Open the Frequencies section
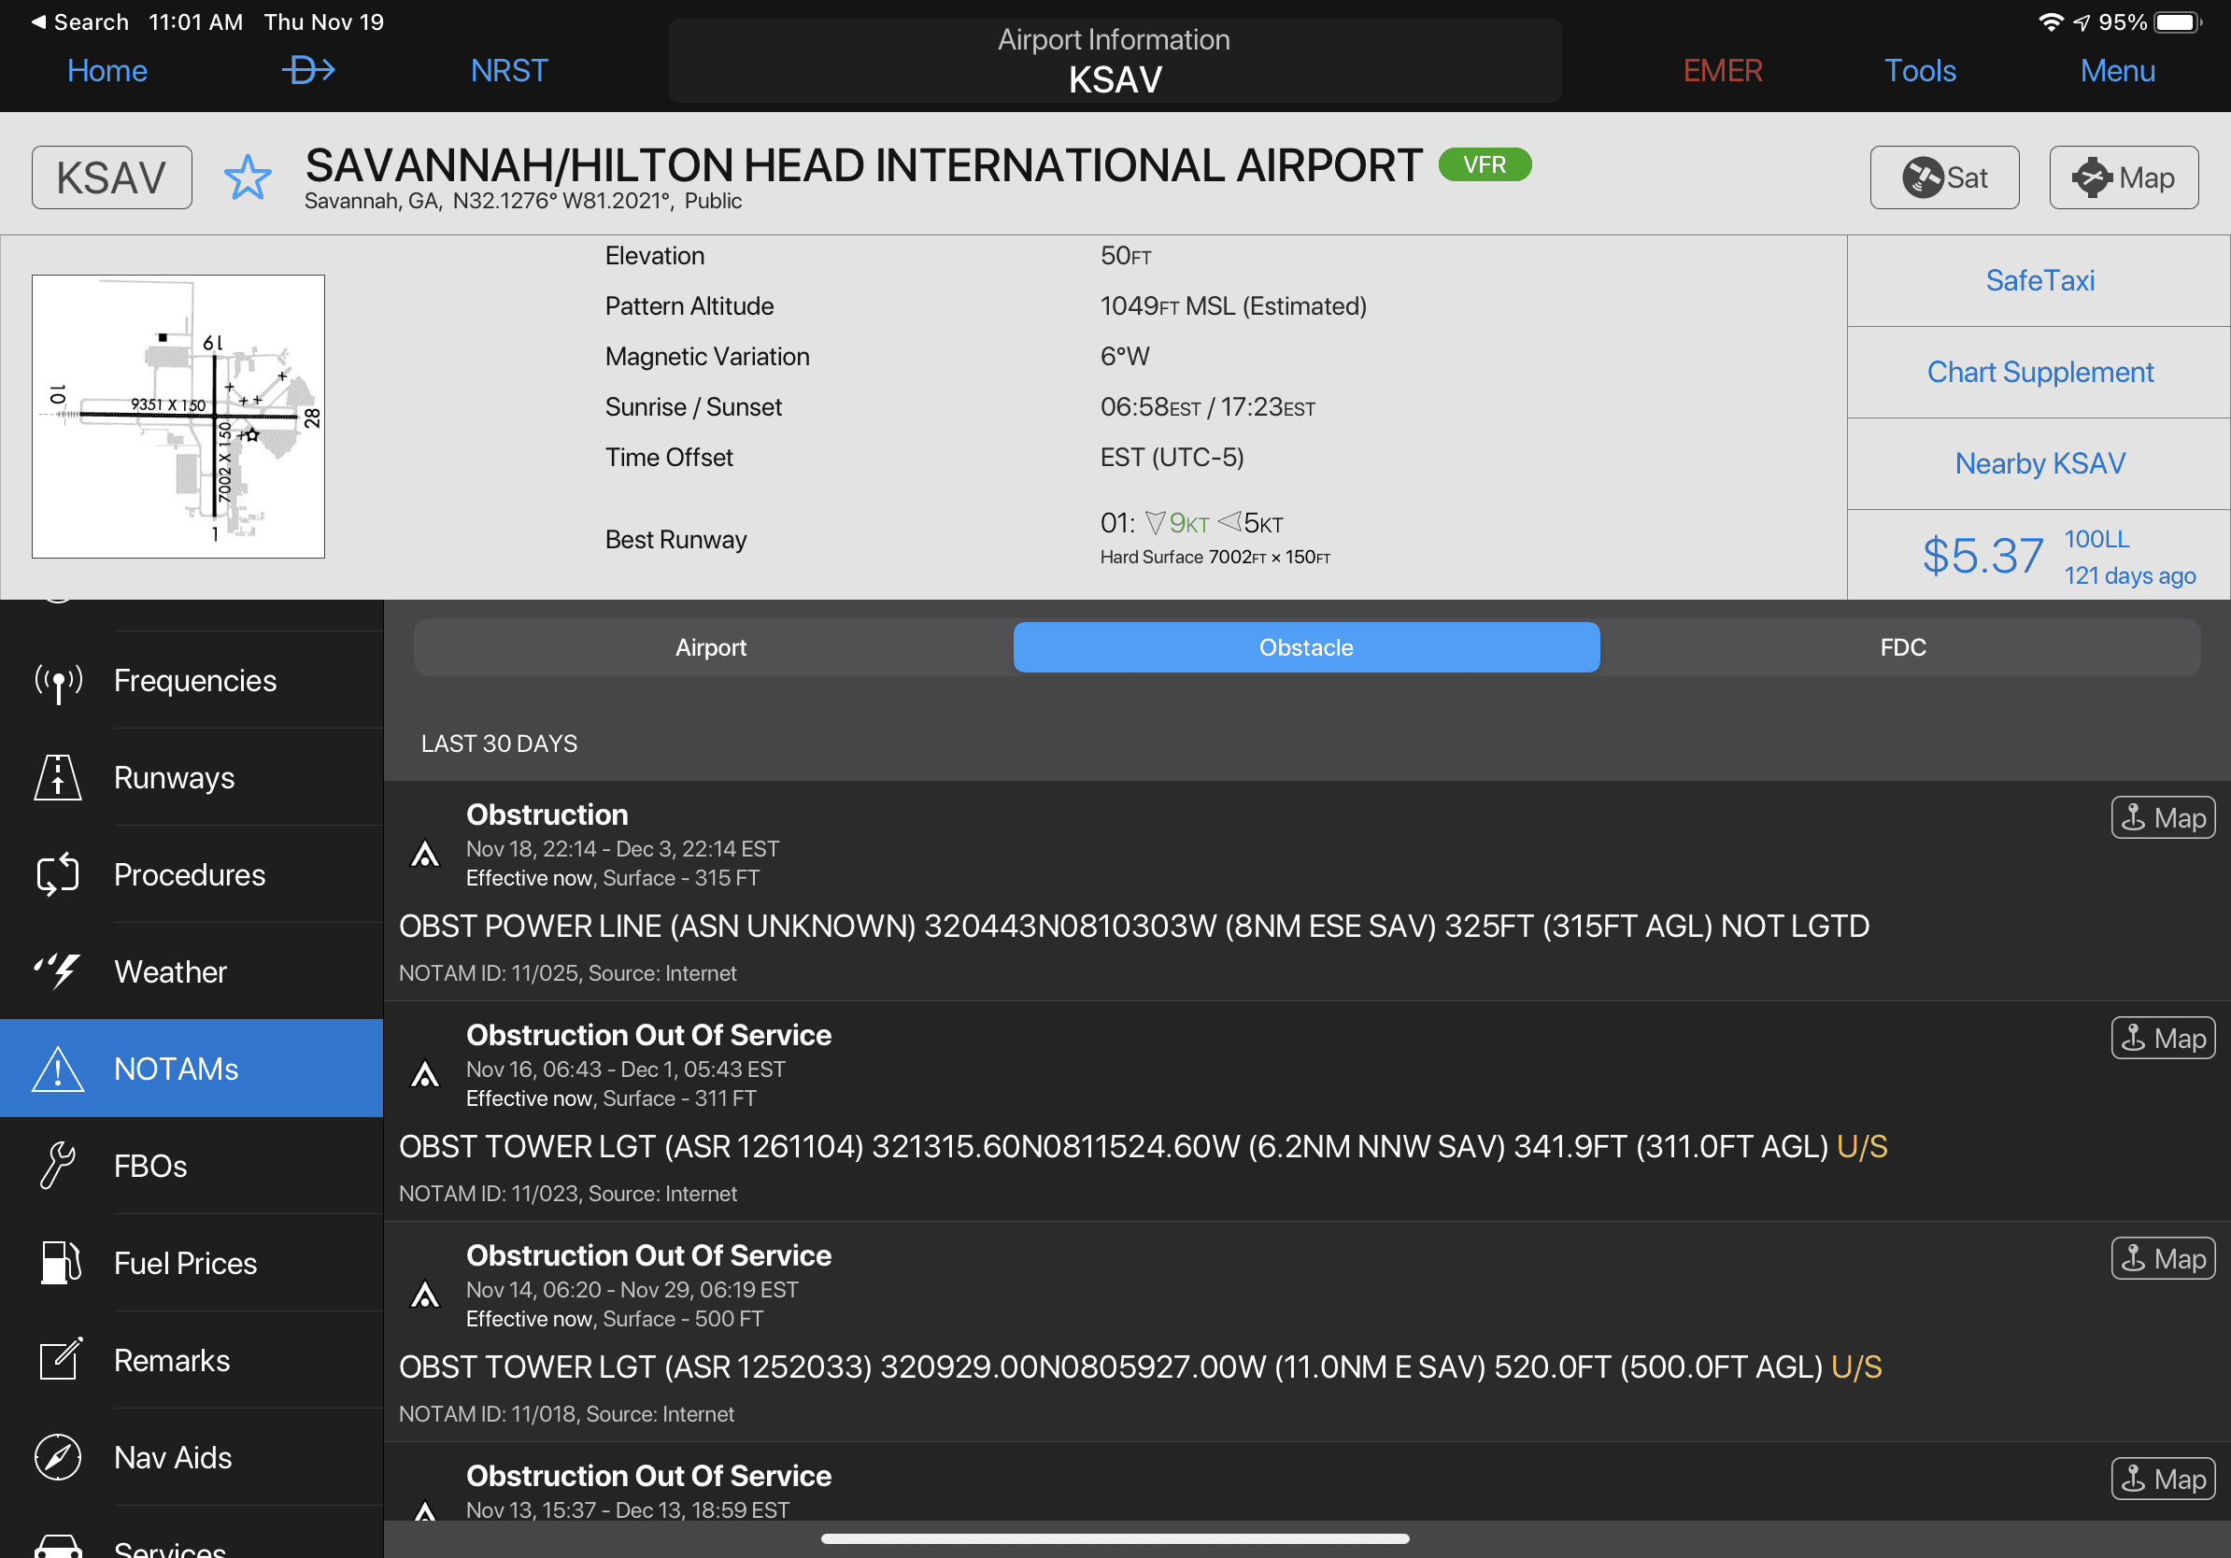The image size is (2231, 1558). point(192,680)
